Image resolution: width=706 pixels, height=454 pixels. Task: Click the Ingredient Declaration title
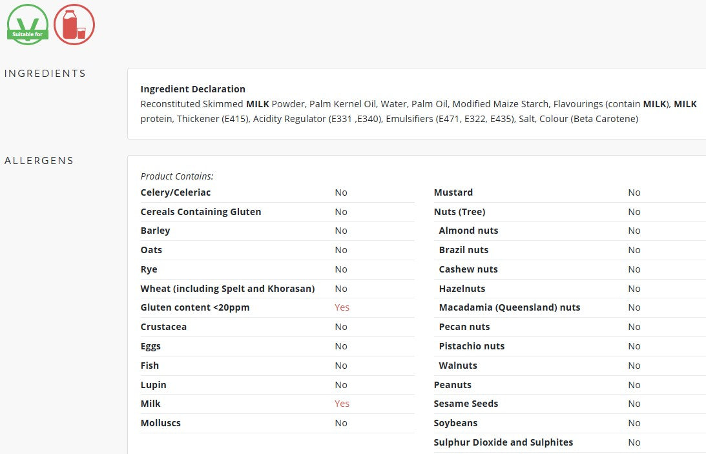click(x=192, y=89)
